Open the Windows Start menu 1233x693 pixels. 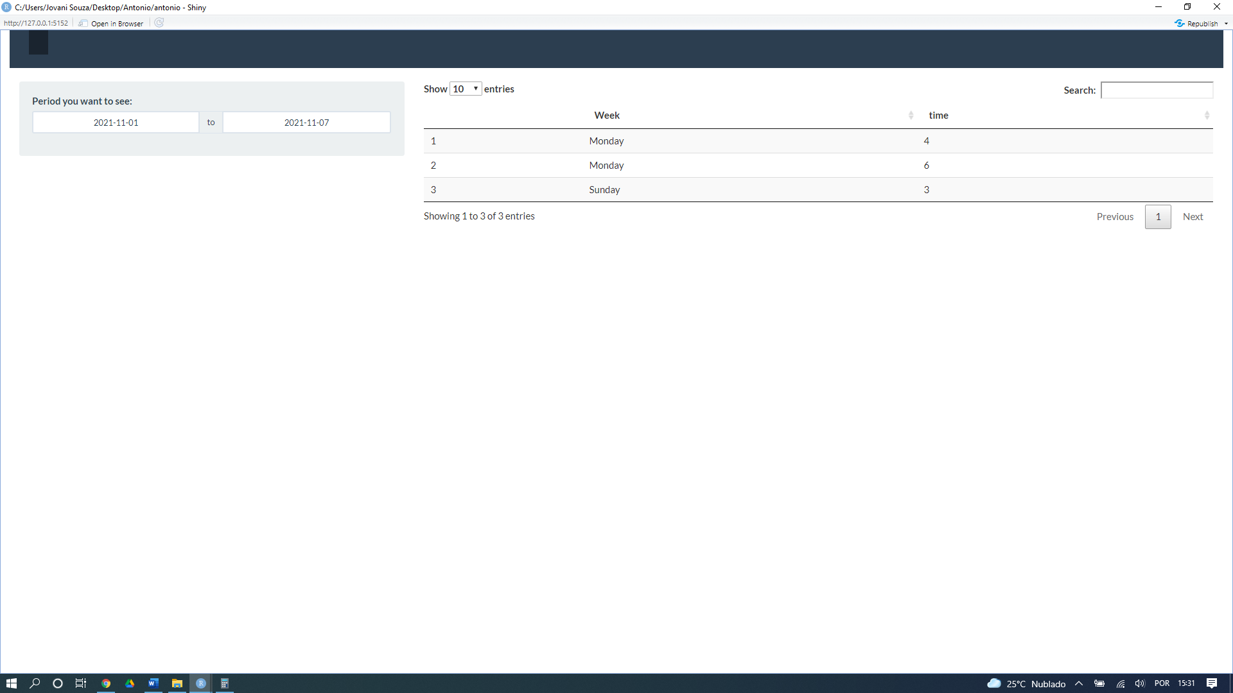pyautogui.click(x=11, y=683)
